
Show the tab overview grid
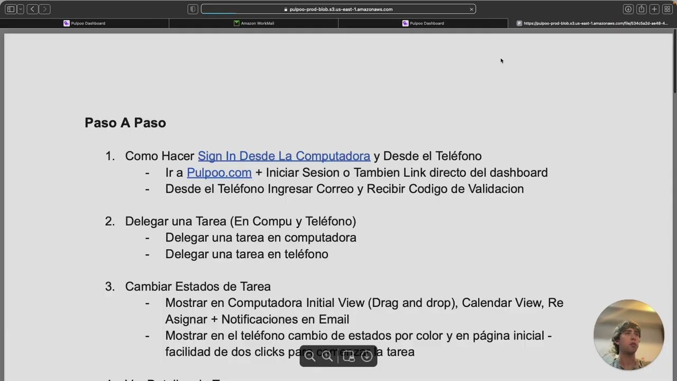[667, 9]
